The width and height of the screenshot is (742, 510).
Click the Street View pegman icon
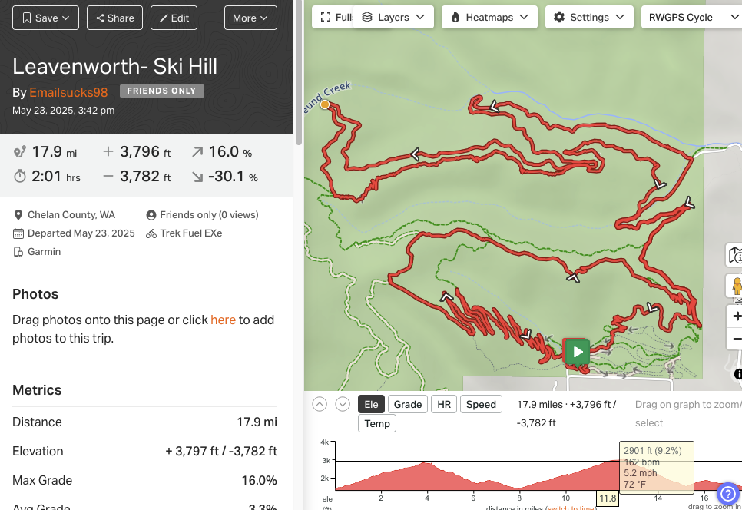tap(736, 286)
